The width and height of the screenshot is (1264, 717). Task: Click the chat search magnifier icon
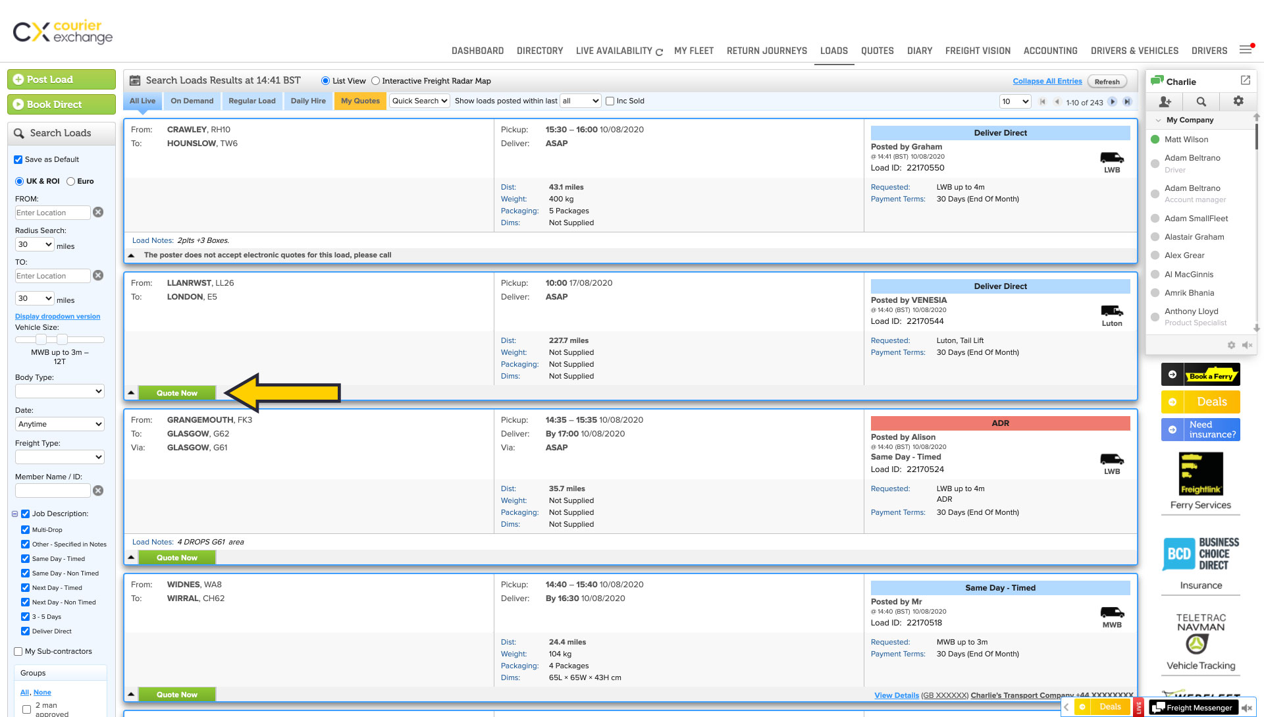click(1201, 101)
